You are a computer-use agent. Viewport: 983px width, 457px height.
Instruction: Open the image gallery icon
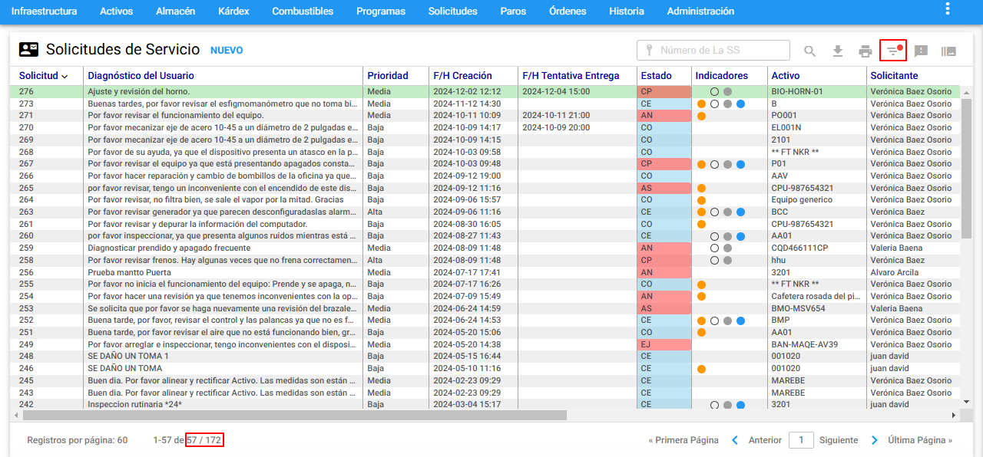pyautogui.click(x=948, y=51)
